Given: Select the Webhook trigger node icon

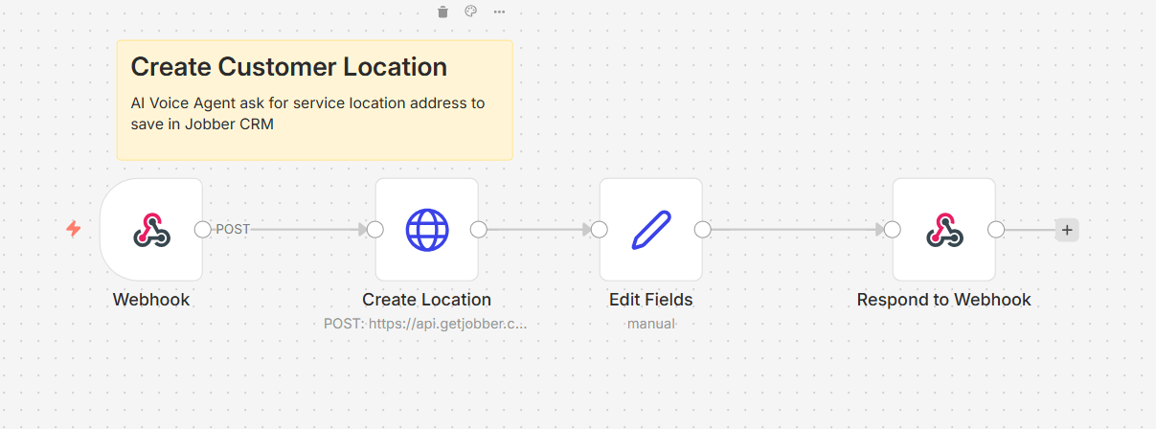Looking at the screenshot, I should click(151, 230).
